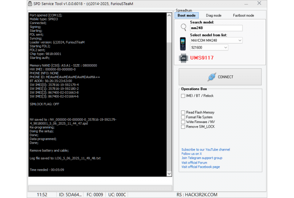Click the UMS9117 chip label

pyautogui.click(x=202, y=58)
